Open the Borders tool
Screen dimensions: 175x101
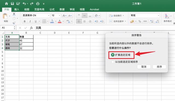coord(44,21)
